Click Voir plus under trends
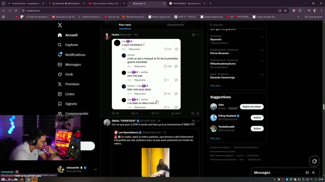This screenshot has width=325, height=182. (215, 86)
